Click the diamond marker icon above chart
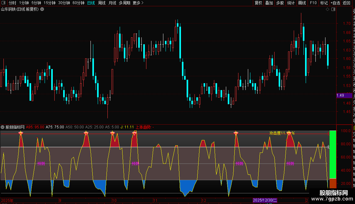The width and height of the screenshot is (355, 204). pos(327,9)
